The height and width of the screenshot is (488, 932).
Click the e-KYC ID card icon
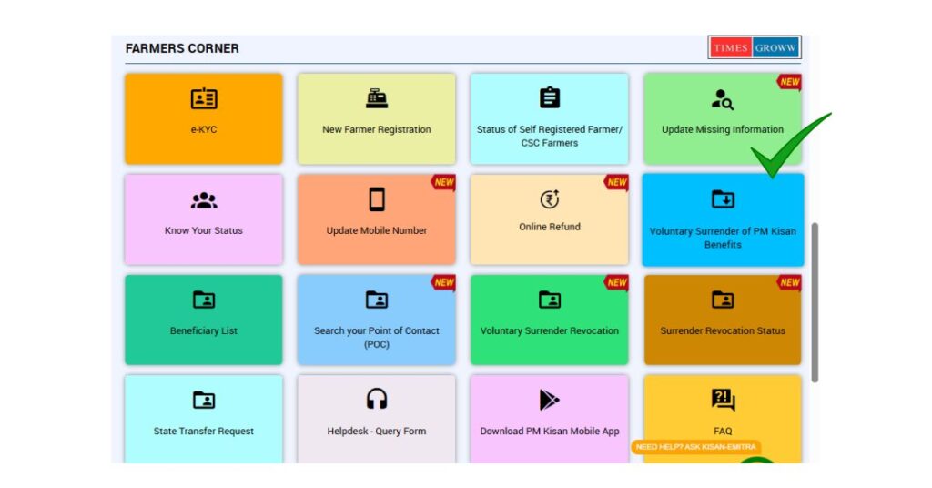point(203,99)
